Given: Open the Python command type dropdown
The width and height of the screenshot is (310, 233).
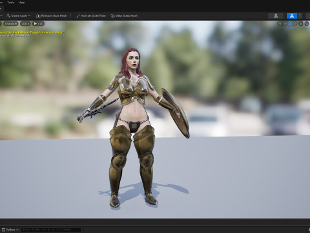Looking at the screenshot, I should tap(10, 230).
